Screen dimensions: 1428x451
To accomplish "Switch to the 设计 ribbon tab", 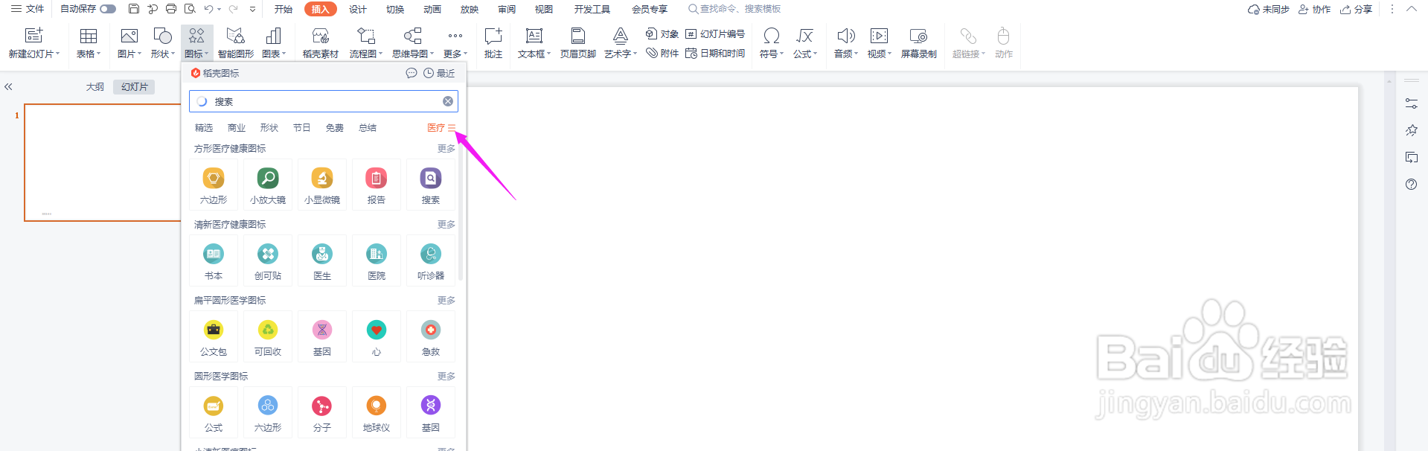I will click(x=358, y=9).
